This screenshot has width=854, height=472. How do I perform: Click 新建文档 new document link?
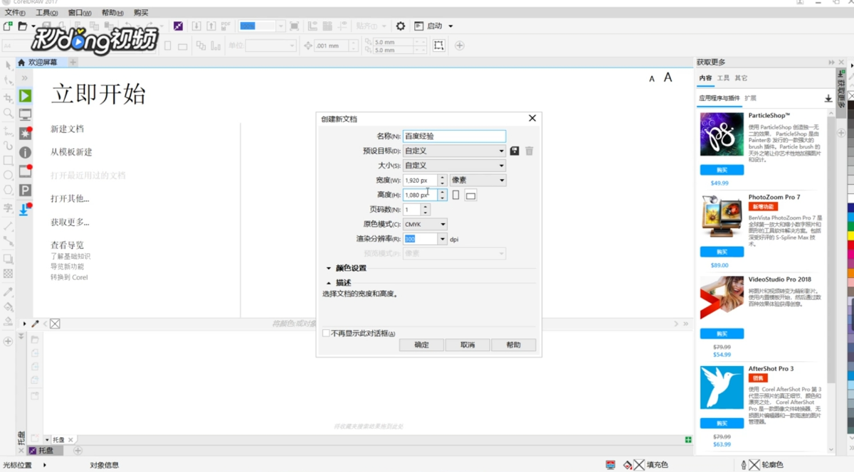click(x=67, y=129)
